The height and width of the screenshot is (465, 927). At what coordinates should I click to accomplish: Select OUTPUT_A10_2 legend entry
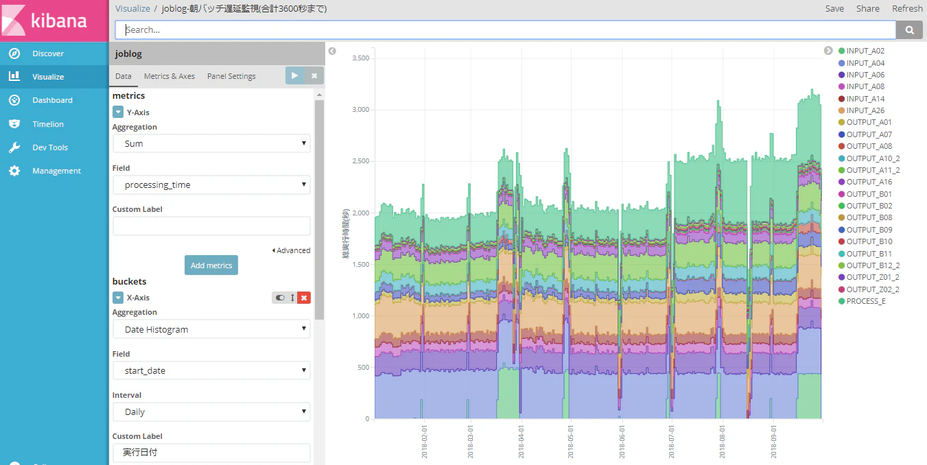pos(869,158)
